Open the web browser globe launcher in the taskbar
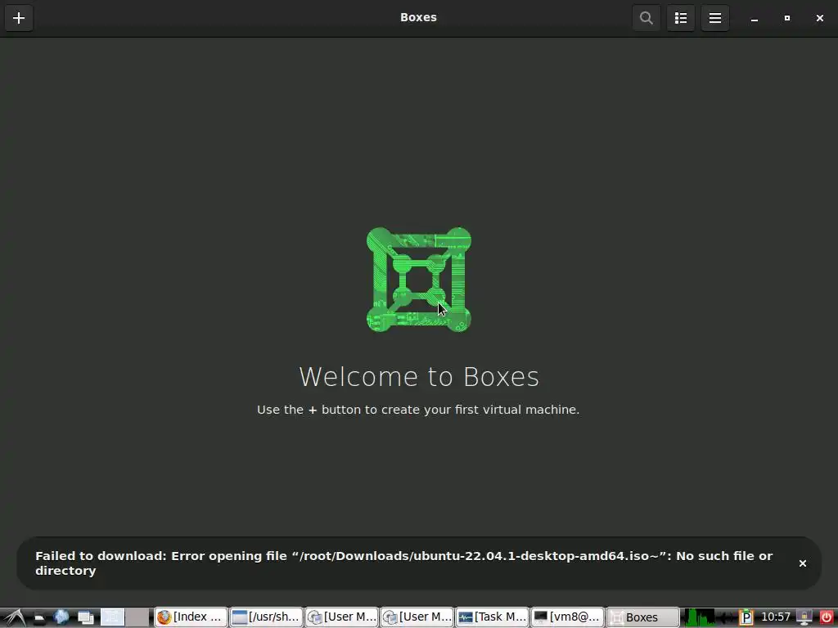 click(61, 617)
